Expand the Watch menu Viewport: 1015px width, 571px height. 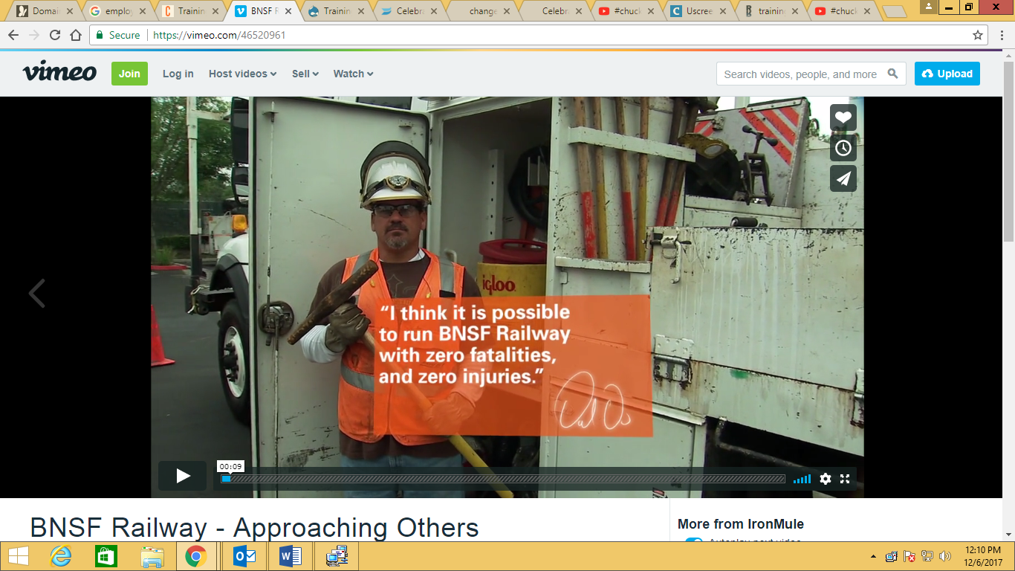(x=353, y=74)
